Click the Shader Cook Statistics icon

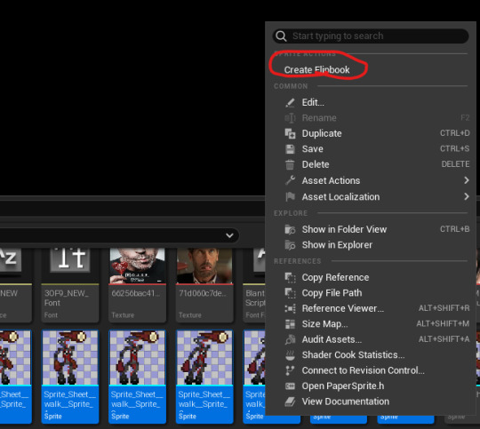(x=290, y=355)
